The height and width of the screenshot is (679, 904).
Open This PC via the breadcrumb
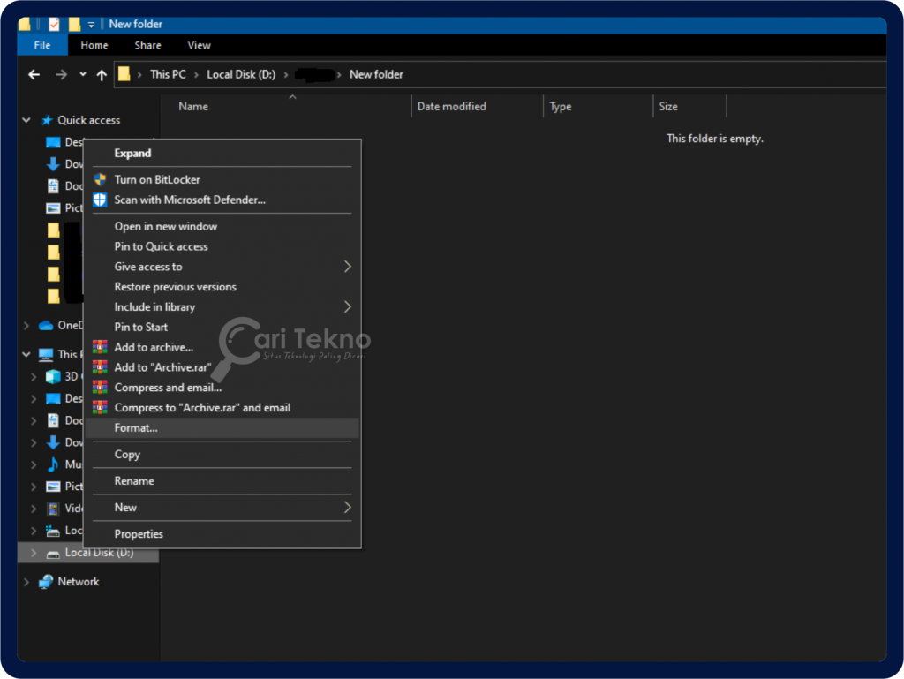point(168,74)
